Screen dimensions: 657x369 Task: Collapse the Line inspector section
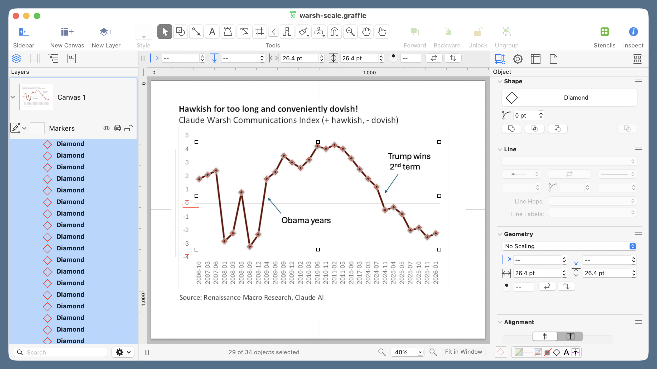click(x=500, y=149)
